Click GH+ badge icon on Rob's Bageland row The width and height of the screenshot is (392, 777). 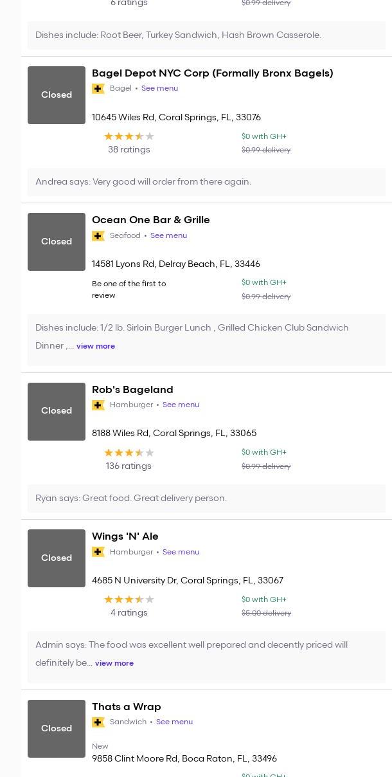(x=98, y=405)
